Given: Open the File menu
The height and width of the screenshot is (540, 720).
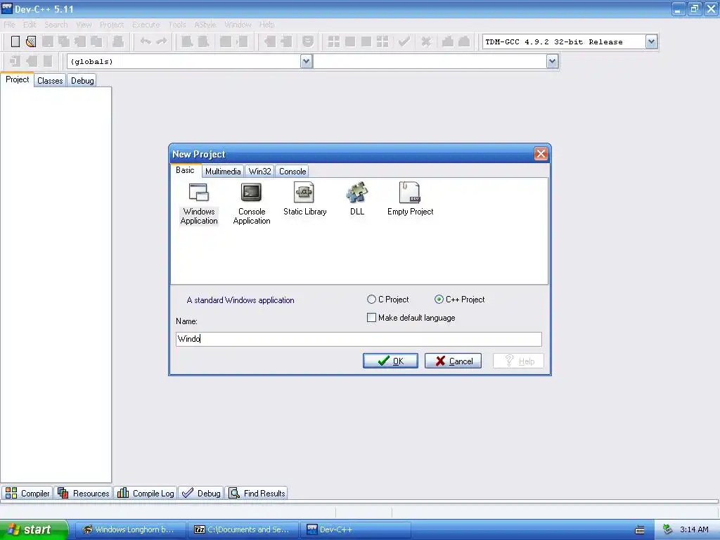Looking at the screenshot, I should [10, 25].
